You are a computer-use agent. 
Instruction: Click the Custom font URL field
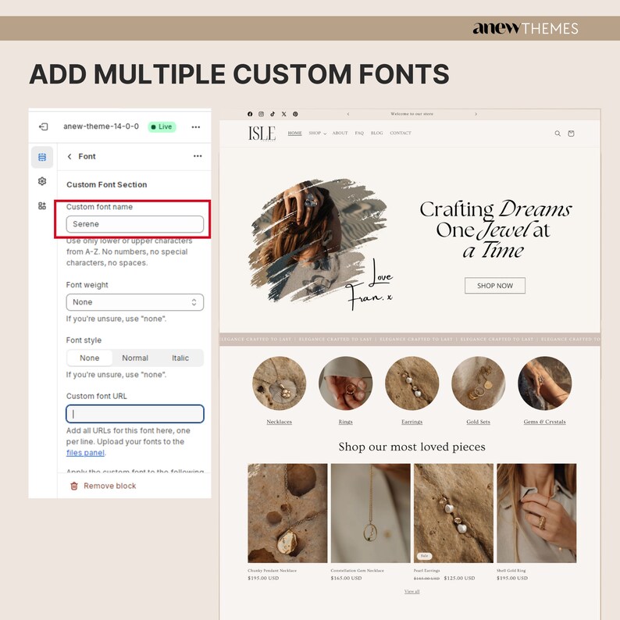coord(135,414)
